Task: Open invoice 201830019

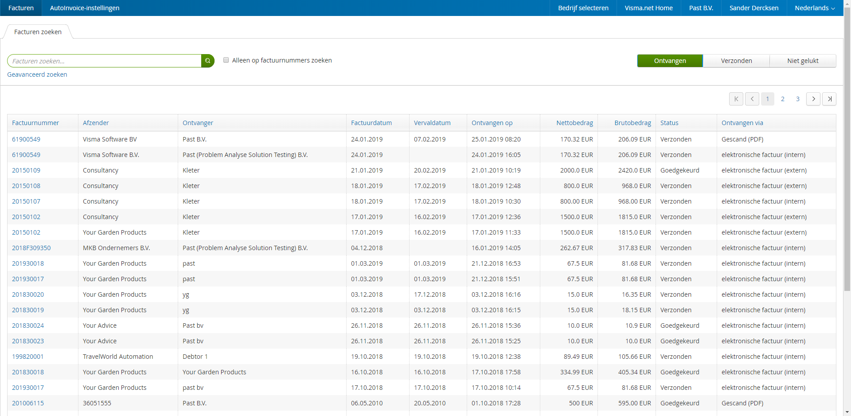Action: 28,310
